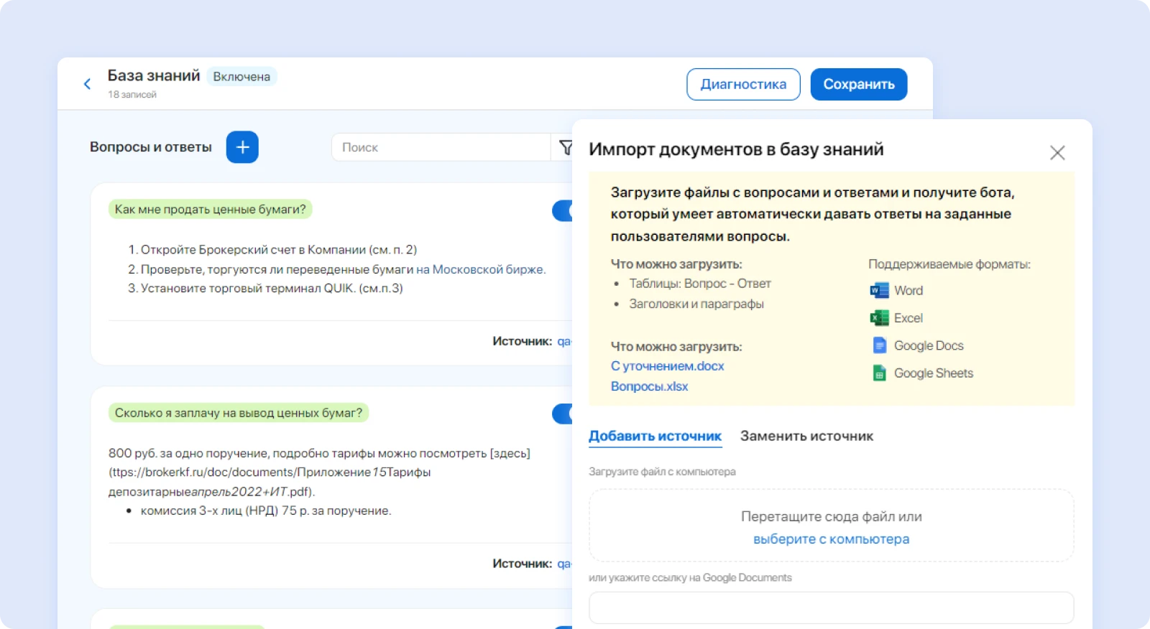Follow the на Московской бирже link
Viewport: 1150px width, 629px height.
coord(480,269)
